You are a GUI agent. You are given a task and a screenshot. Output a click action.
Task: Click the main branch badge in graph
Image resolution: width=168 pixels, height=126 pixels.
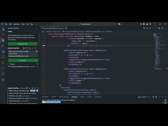click(33, 91)
